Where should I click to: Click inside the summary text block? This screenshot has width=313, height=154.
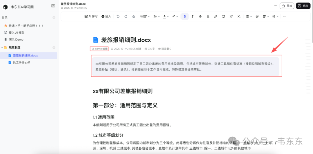(186, 67)
